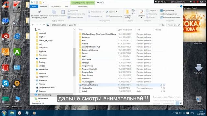Go back with the left arrow
The height and width of the screenshot is (116, 207).
[33, 25]
